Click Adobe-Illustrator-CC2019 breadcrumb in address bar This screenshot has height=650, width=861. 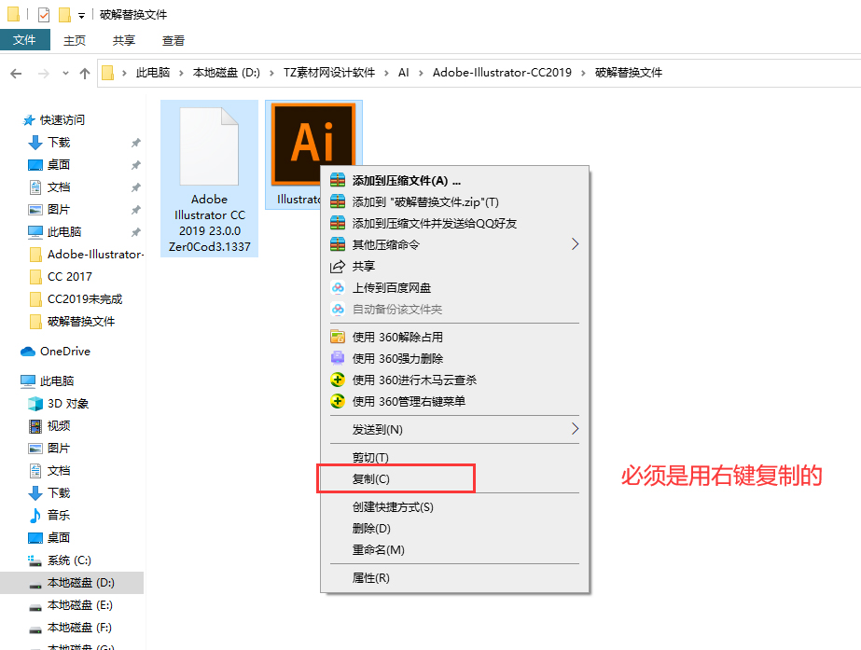tap(502, 73)
